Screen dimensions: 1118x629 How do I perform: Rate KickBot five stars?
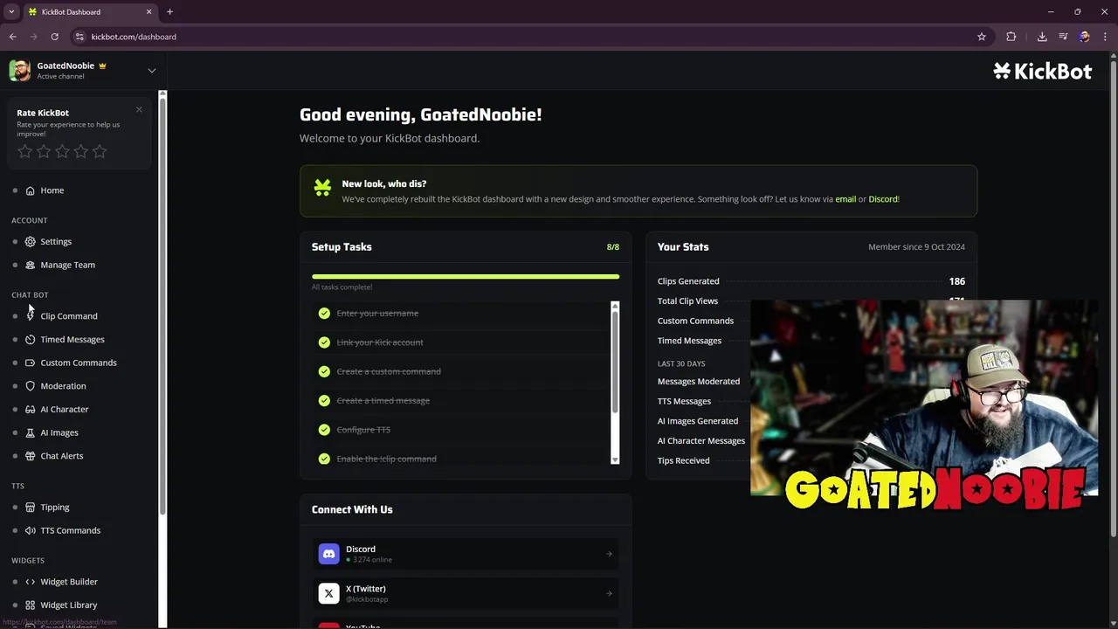pos(100,152)
